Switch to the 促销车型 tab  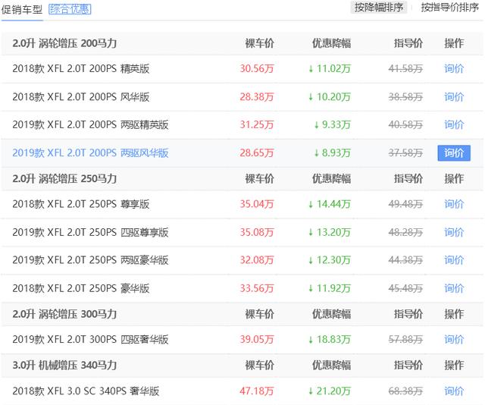coord(22,9)
